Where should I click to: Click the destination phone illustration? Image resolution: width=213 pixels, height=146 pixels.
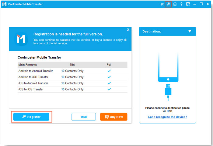(x=167, y=67)
